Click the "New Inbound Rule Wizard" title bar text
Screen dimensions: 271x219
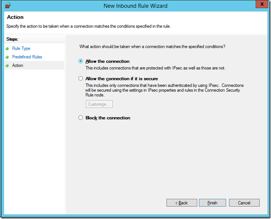coord(135,6)
